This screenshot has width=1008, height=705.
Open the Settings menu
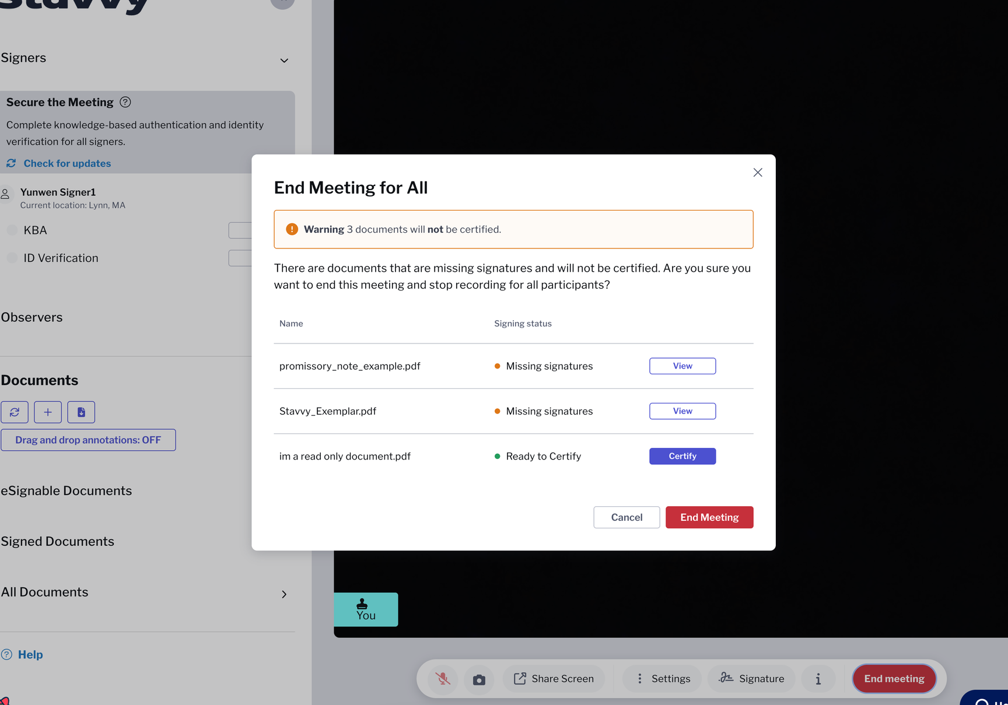click(662, 679)
